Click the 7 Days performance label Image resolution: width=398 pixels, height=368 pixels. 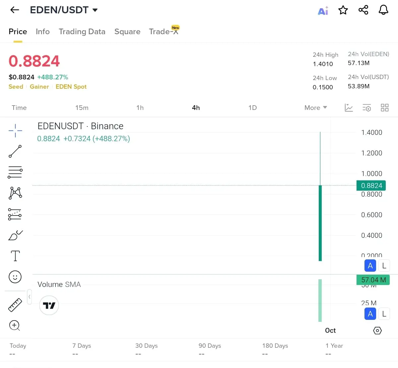pyautogui.click(x=82, y=346)
